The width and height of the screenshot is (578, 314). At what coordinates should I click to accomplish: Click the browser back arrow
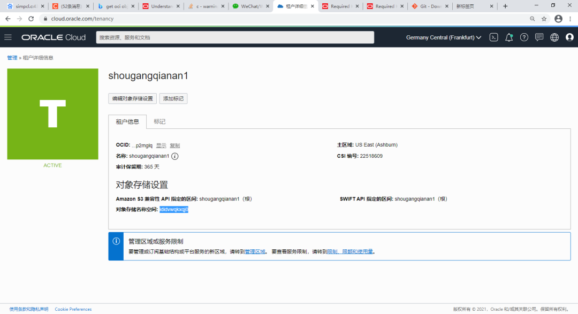click(7, 18)
